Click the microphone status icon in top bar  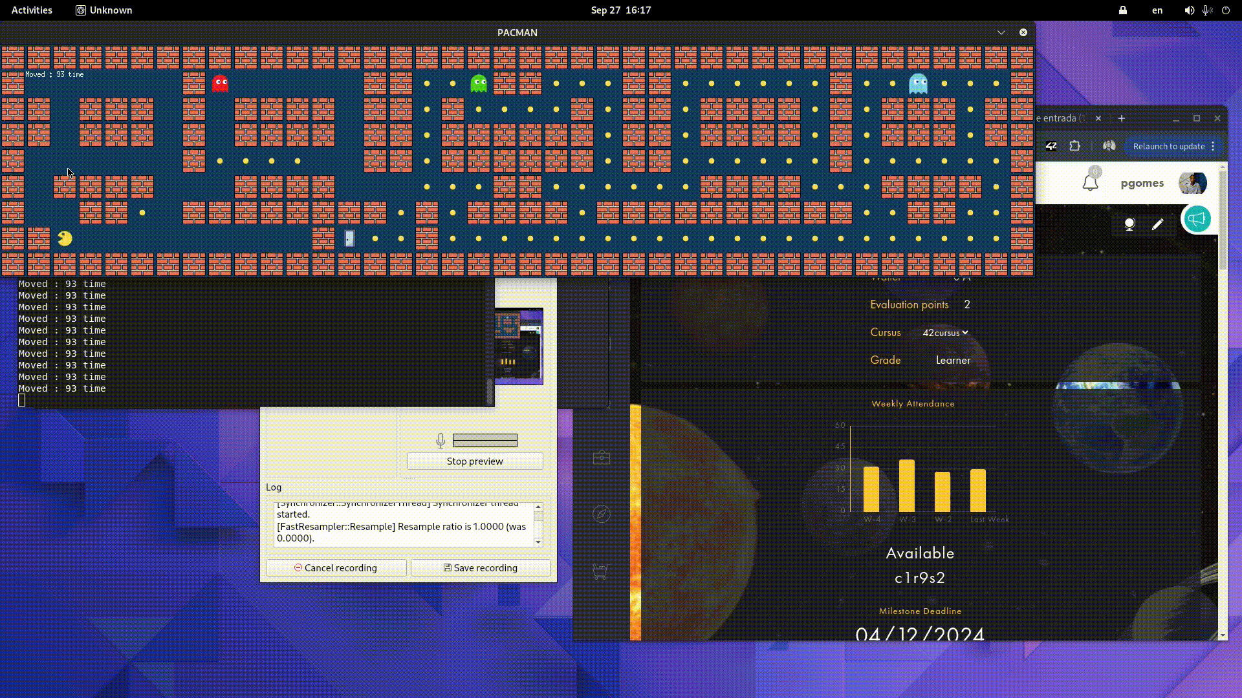pyautogui.click(x=1207, y=10)
